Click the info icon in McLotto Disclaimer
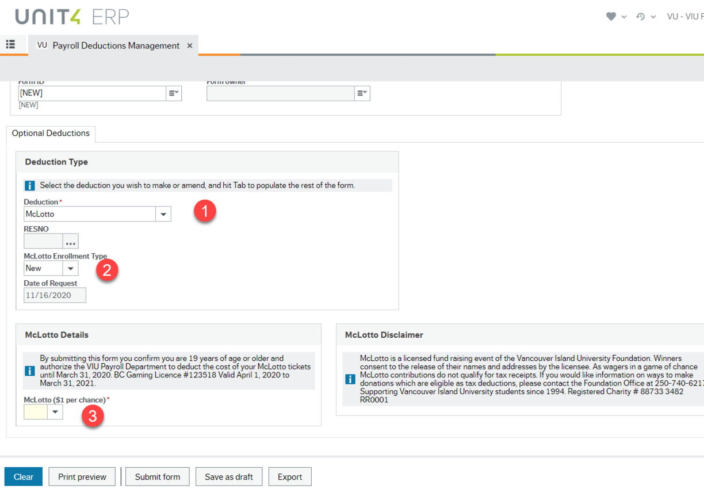Image resolution: width=704 pixels, height=492 pixels. point(351,379)
